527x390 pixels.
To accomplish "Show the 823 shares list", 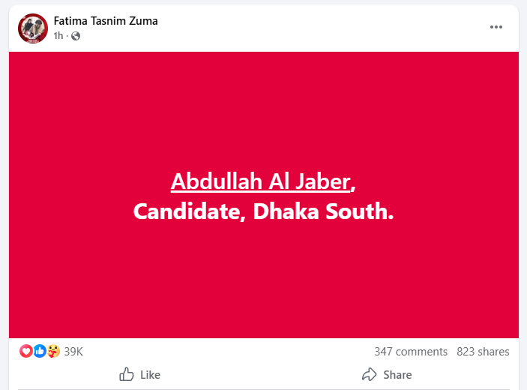I will [x=483, y=351].
